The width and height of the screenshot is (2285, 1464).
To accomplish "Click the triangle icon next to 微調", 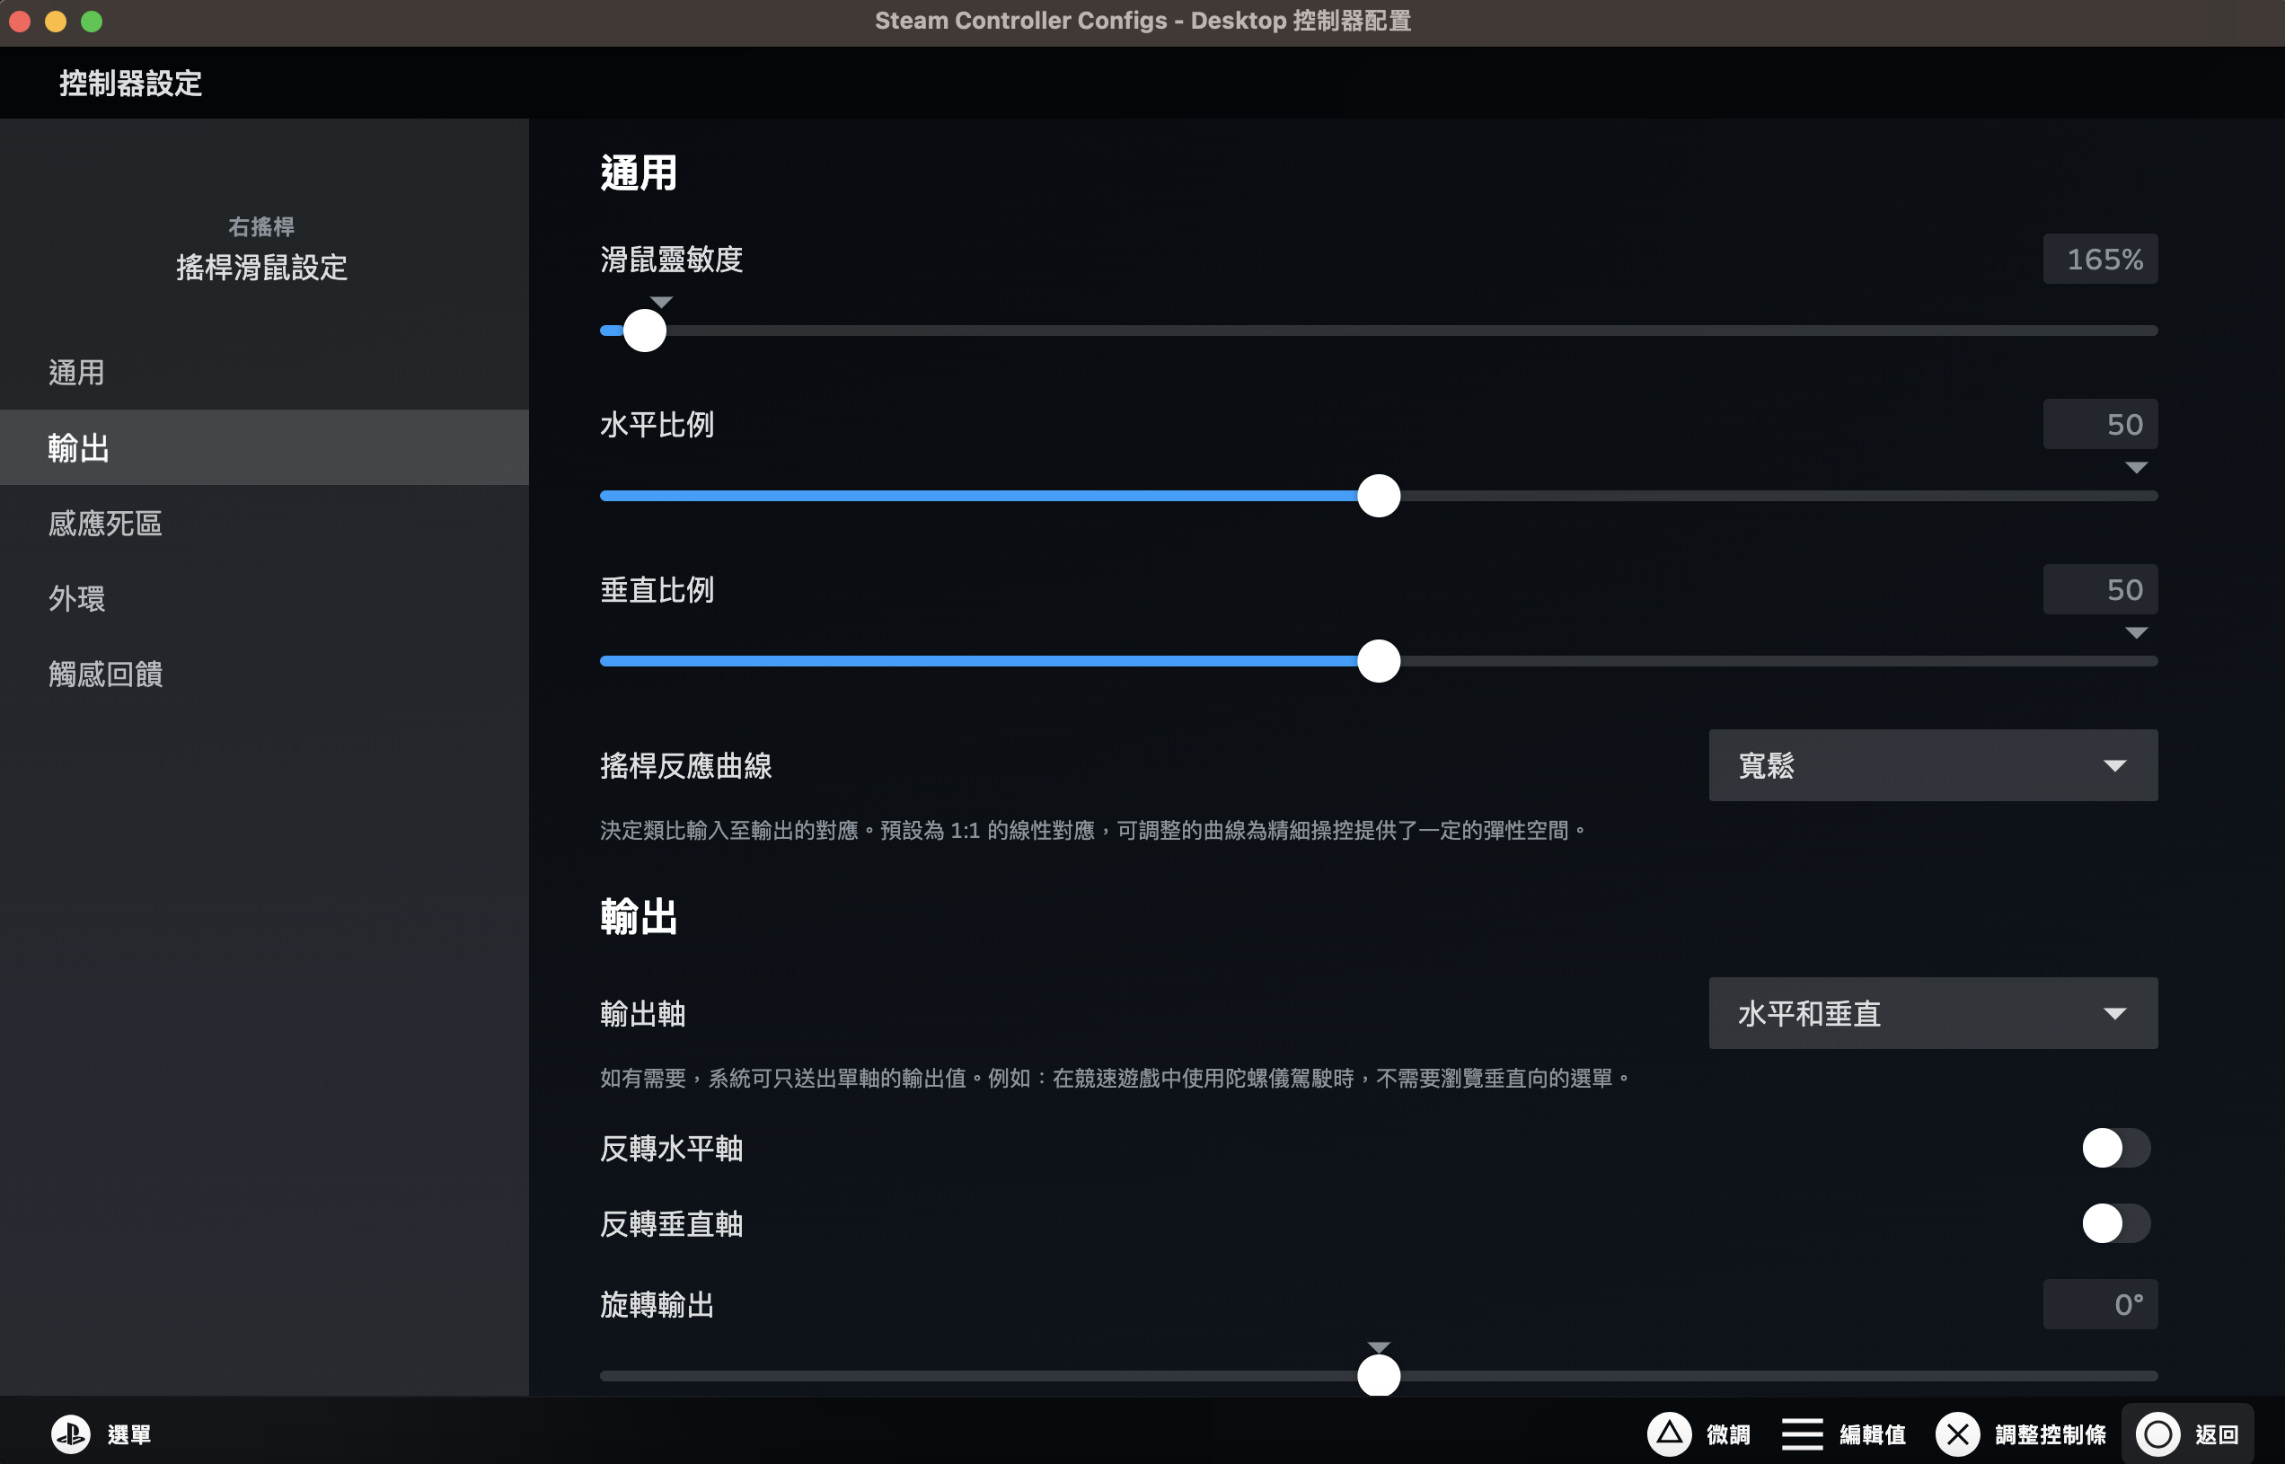I will click(x=1669, y=1433).
